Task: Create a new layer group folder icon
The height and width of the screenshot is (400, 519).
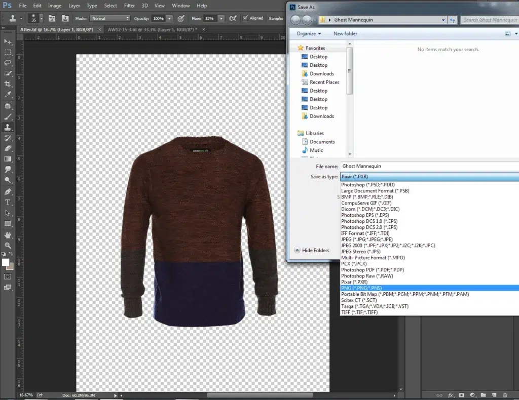Action: click(x=483, y=395)
